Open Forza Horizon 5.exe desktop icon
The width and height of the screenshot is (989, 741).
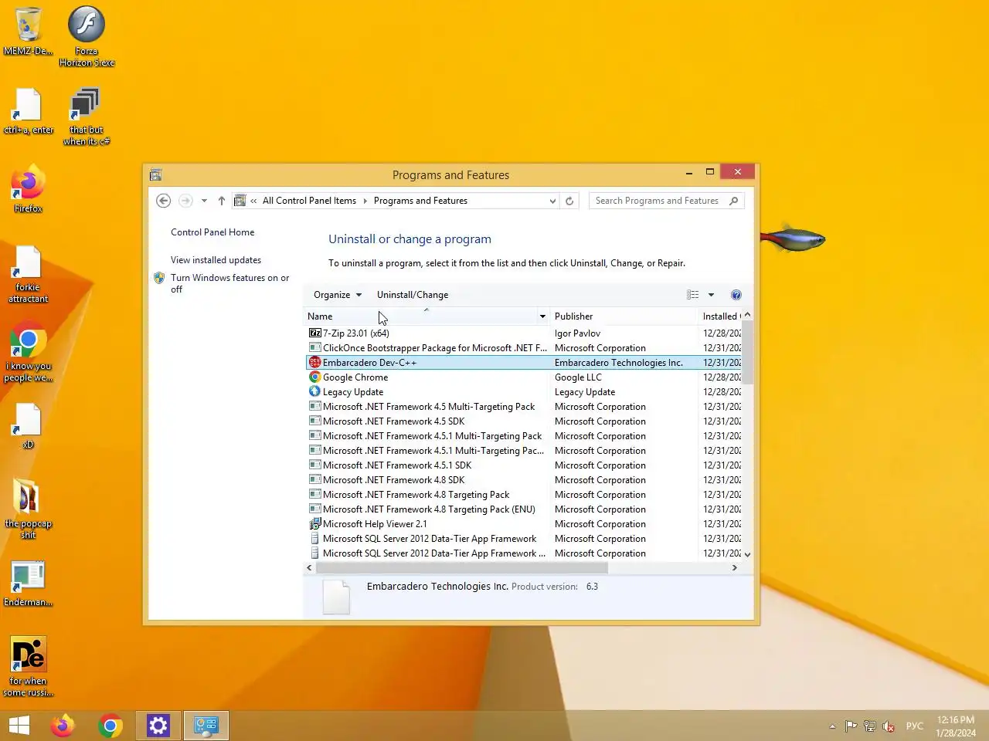pos(87,36)
